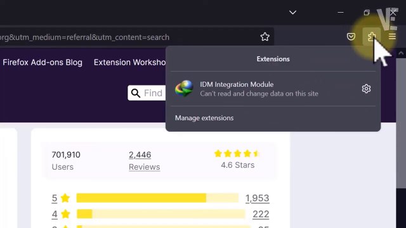Click the vertical scrollbar thumb
This screenshot has height=228, width=406.
[x=401, y=123]
